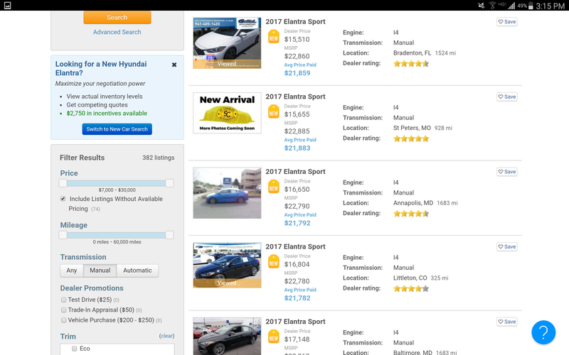Click Avg Price Paid link above $21,782
569x355 pixels.
300,290
